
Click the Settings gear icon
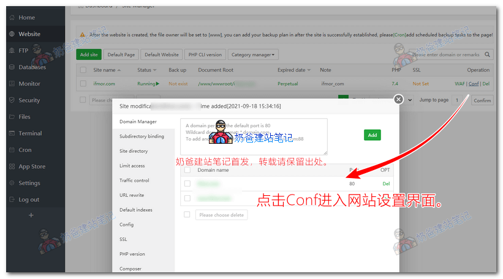coord(12,183)
